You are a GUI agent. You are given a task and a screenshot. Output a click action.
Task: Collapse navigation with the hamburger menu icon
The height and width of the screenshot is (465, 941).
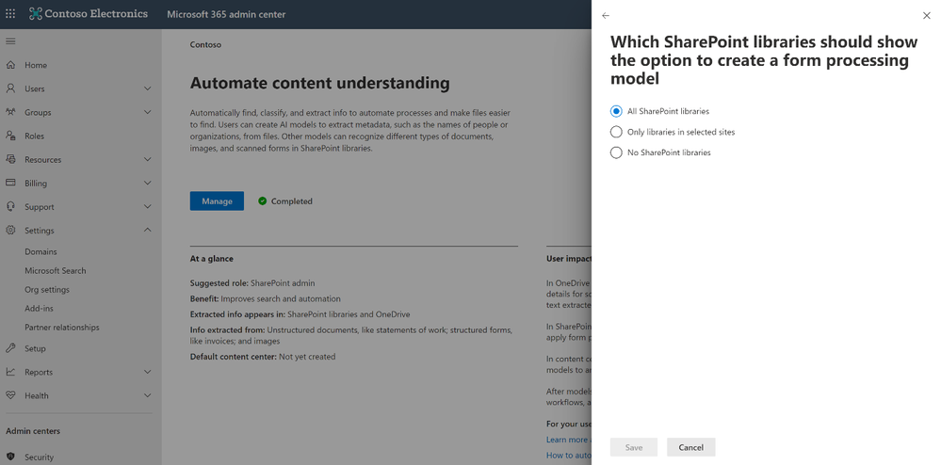click(10, 41)
